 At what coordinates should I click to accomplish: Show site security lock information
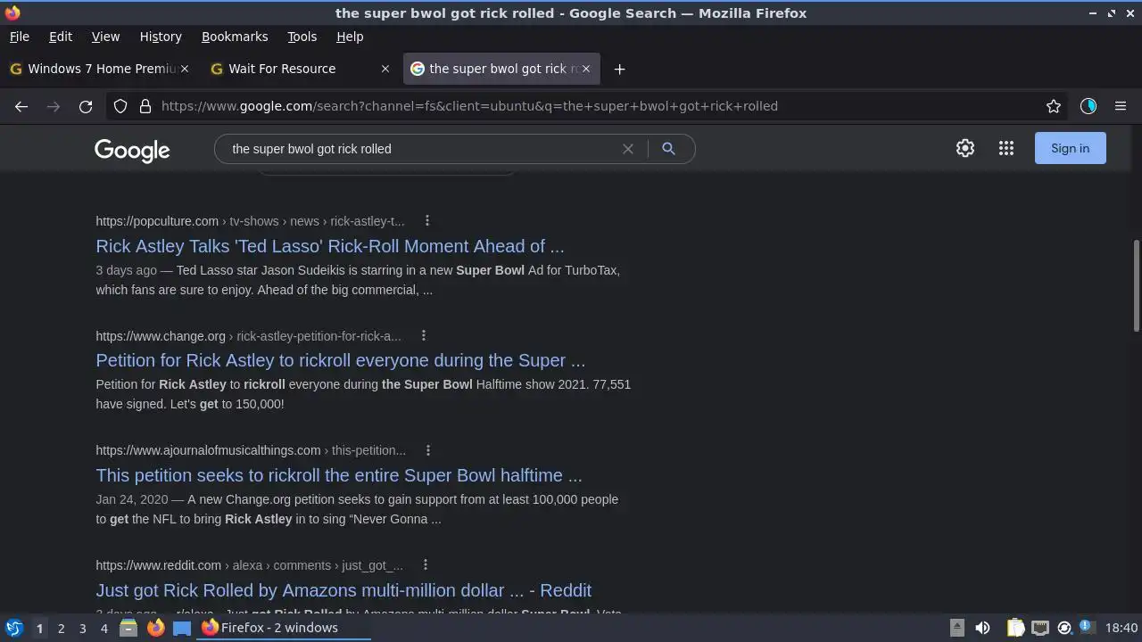point(145,106)
